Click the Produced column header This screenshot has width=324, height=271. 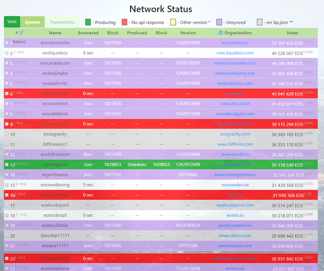(x=137, y=33)
